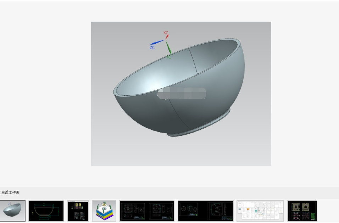339x223 pixels.
Task: Open the yellow parts layout thumbnail
Action: click(x=78, y=211)
